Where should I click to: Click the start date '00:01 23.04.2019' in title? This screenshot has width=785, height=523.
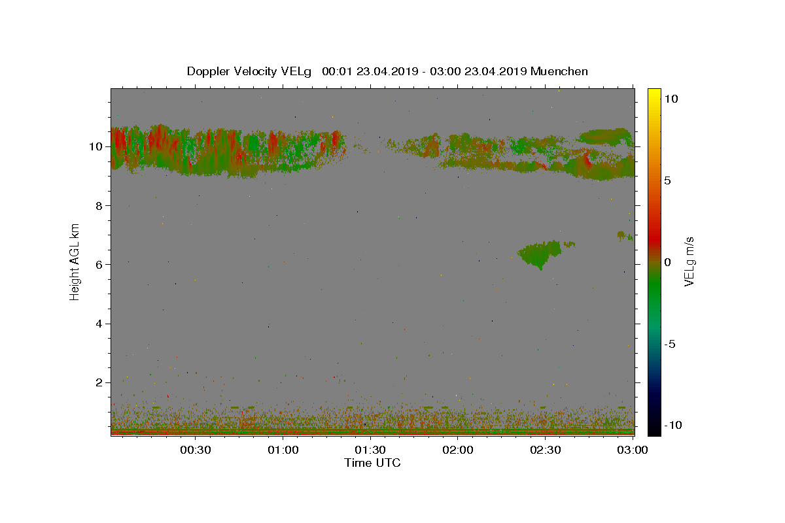367,71
